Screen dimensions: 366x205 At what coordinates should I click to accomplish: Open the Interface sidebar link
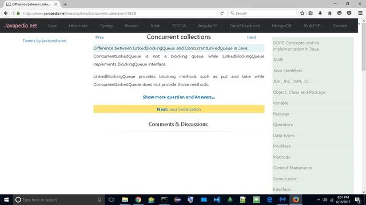click(x=282, y=190)
